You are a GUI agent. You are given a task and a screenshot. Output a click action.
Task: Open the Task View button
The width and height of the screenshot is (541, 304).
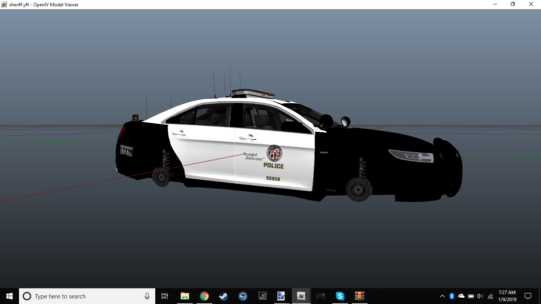coord(165,296)
